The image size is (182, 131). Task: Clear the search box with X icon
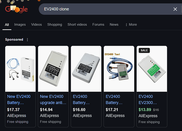175,9
